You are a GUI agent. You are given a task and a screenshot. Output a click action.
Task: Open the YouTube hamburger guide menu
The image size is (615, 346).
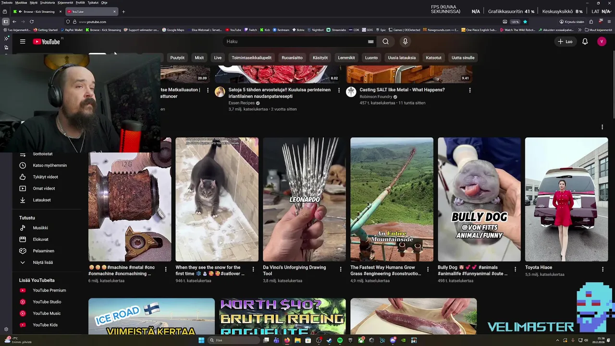[23, 41]
